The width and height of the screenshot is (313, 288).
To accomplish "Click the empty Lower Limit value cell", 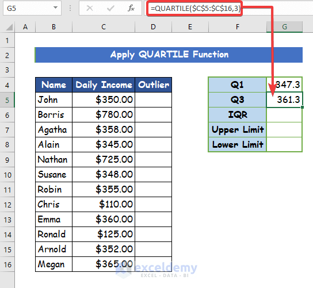I will tap(284, 145).
